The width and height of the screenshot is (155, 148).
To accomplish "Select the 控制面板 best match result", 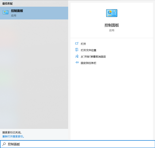I will tap(34, 13).
